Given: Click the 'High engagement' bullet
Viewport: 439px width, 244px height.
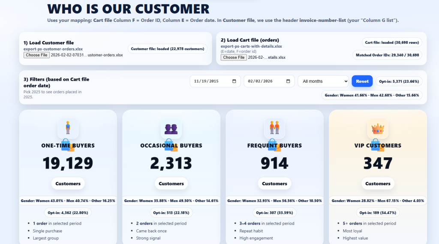Looking at the screenshot, I should click(256, 238).
